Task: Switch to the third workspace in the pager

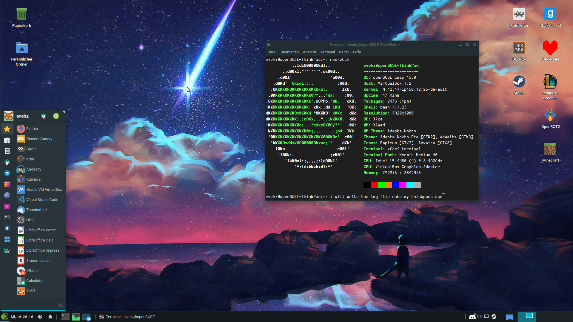Action: tap(563, 317)
